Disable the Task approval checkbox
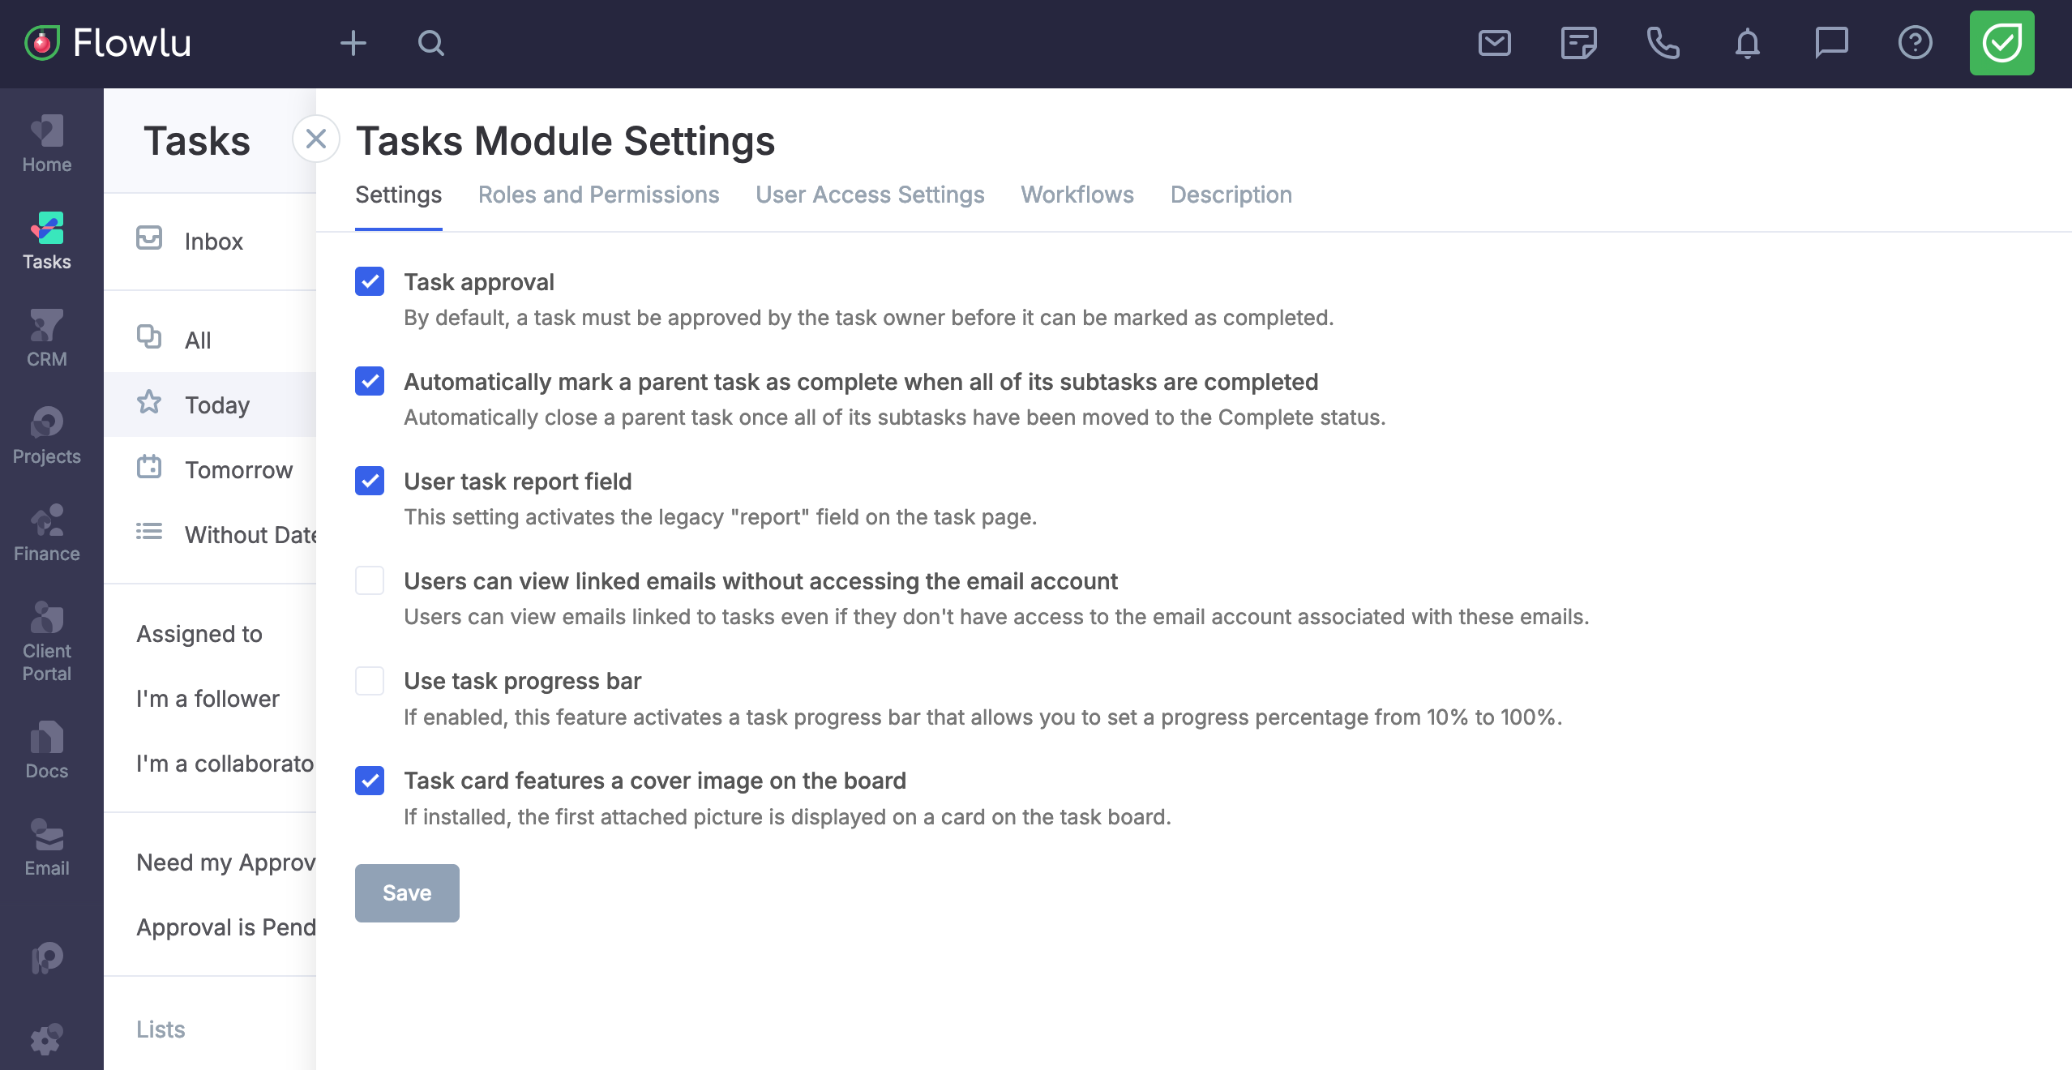 pos(370,281)
